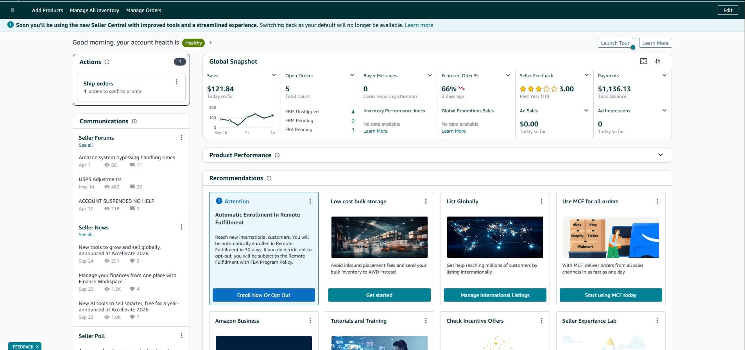Click the Learn More button near Launch Tour

(655, 43)
